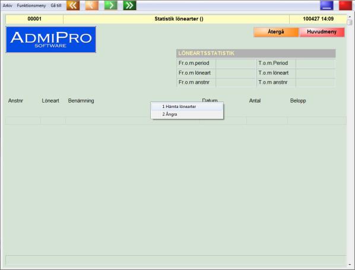The width and height of the screenshot is (355, 270).
Task: Click the green next-record arrow icon
Action: coord(110,5)
